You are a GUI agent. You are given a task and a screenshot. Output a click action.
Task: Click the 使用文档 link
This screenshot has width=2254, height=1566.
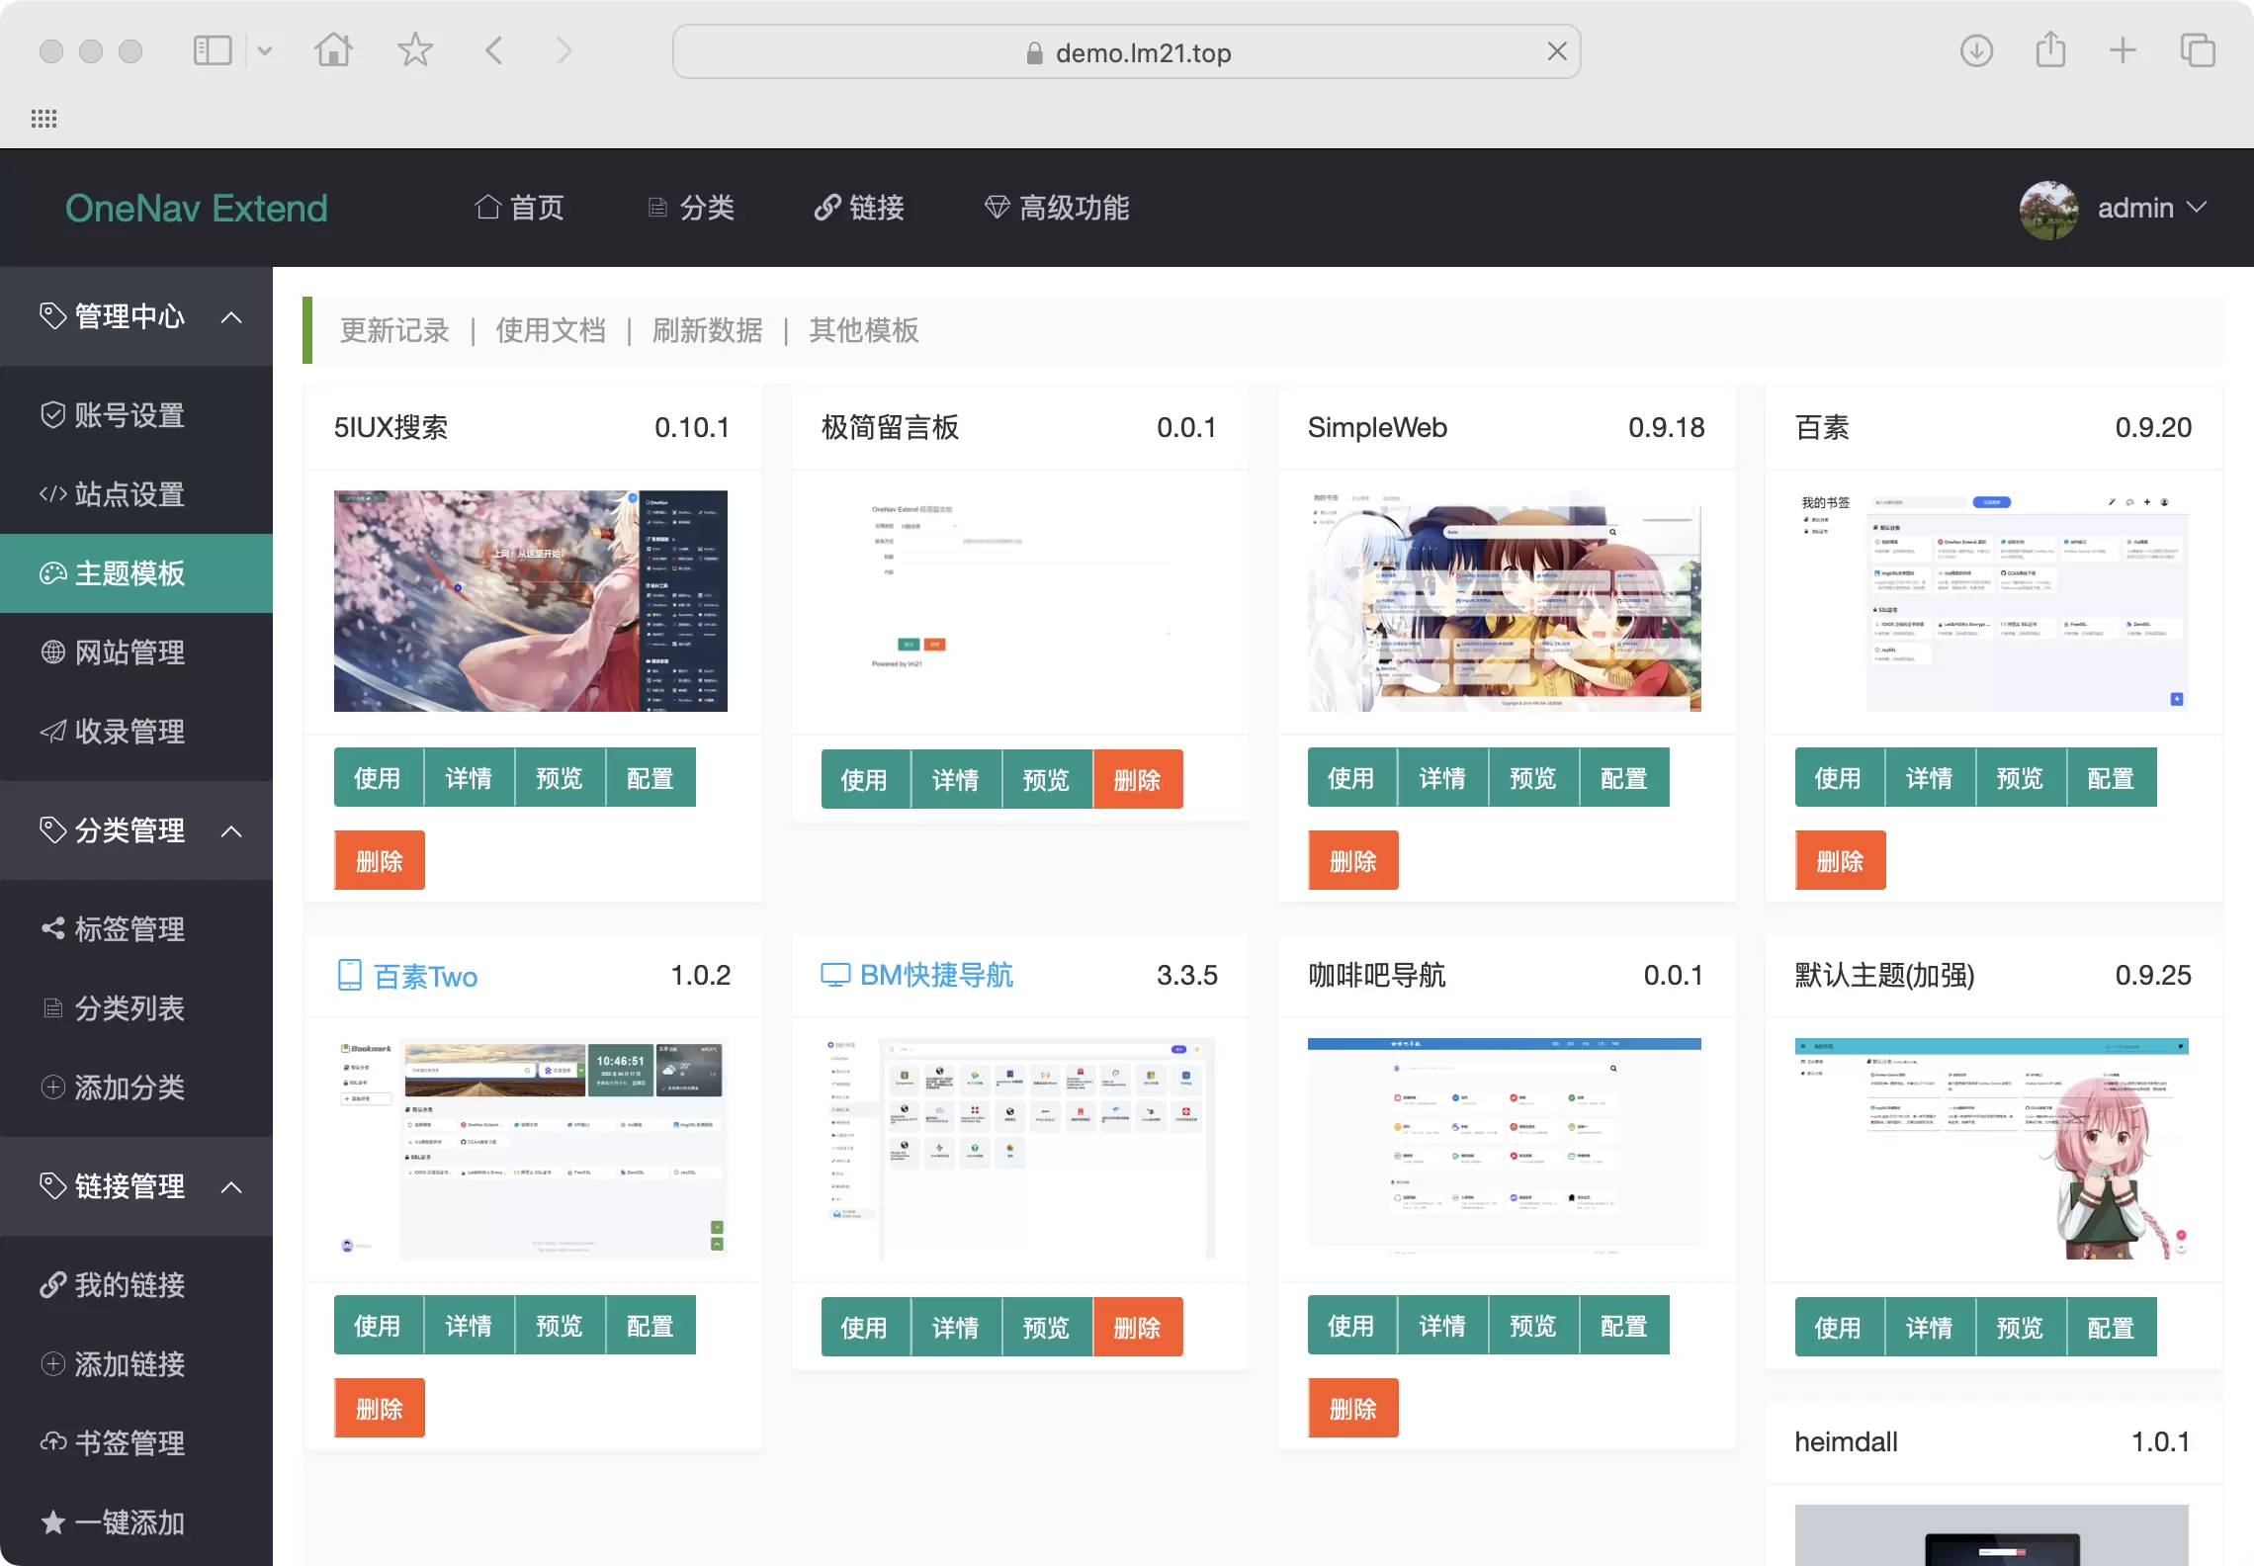552,330
